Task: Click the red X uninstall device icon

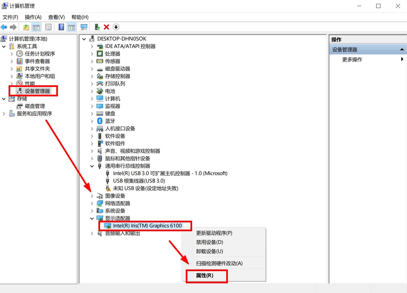Action: tap(106, 27)
